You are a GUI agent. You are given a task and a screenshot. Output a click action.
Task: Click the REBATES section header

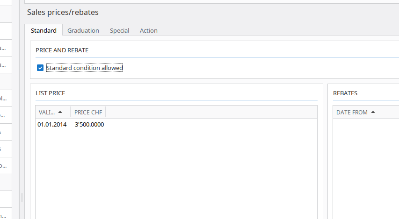click(x=345, y=93)
